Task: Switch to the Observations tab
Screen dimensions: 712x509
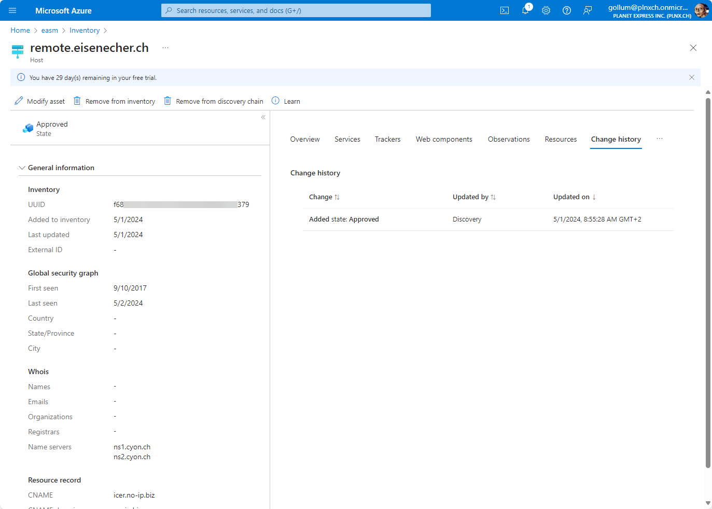Action: (508, 139)
